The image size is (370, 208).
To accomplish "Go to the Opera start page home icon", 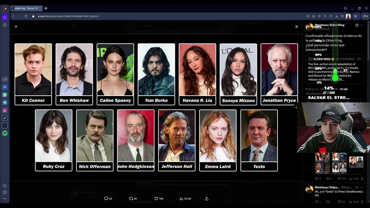I will [x=5, y=17].
